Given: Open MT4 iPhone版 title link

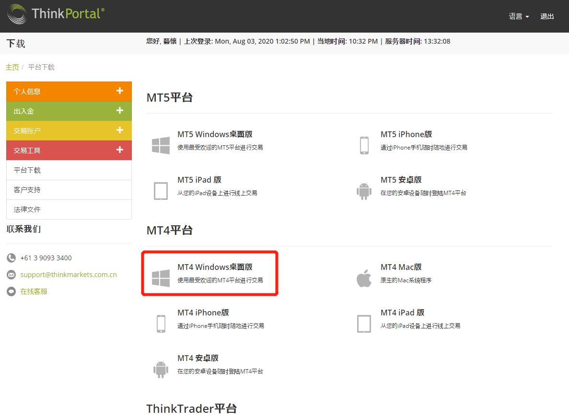Looking at the screenshot, I should [203, 313].
